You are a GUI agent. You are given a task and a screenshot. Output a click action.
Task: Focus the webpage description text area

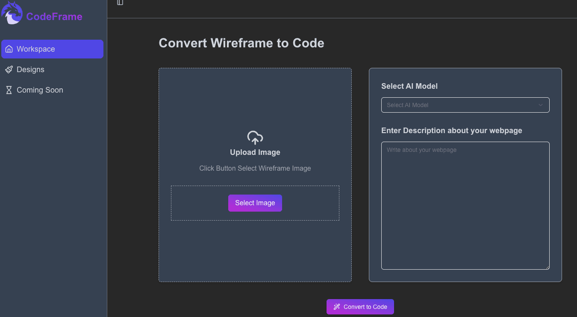(465, 206)
